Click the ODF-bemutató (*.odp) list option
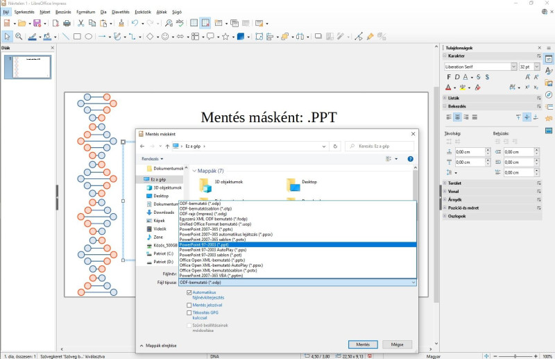The width and height of the screenshot is (555, 359). [x=298, y=203]
